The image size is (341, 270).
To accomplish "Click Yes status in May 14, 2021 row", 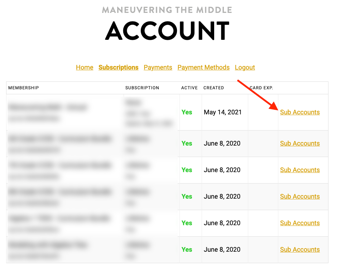I will [187, 112].
